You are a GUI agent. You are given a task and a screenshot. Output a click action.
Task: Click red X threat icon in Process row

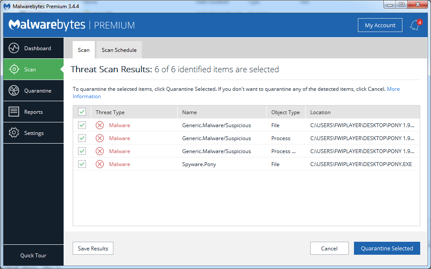(100, 138)
